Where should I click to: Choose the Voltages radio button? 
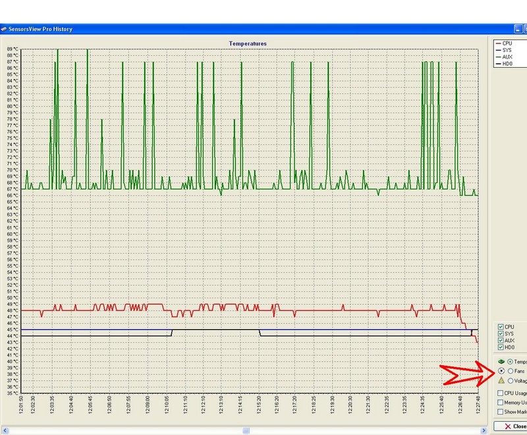(x=511, y=380)
